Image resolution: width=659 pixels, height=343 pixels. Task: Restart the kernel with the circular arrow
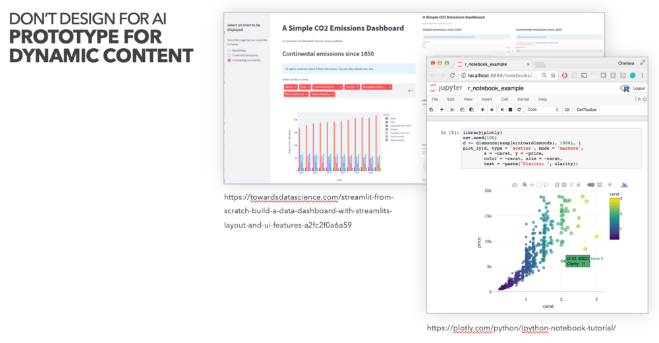point(519,109)
